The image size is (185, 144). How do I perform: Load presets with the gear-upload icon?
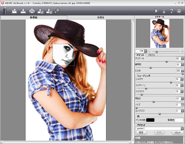tap(40, 11)
